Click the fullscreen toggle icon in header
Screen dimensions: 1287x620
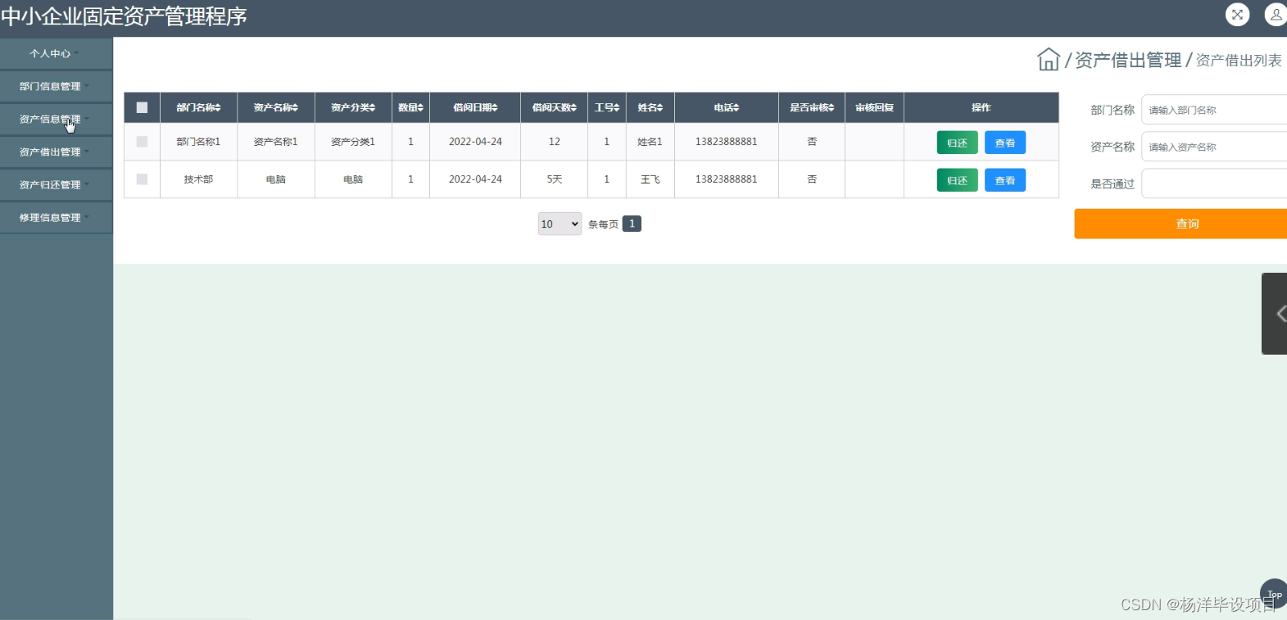coord(1237,14)
